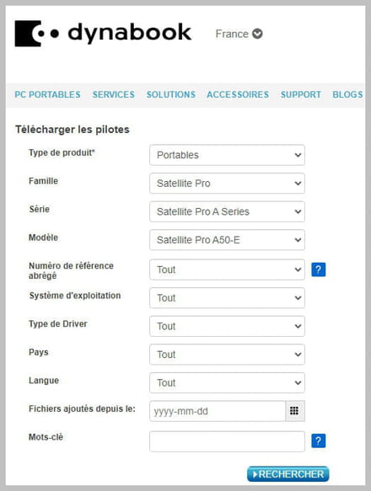The width and height of the screenshot is (371, 491).
Task: Go to the ACCESSOIRES menu
Action: tap(238, 94)
